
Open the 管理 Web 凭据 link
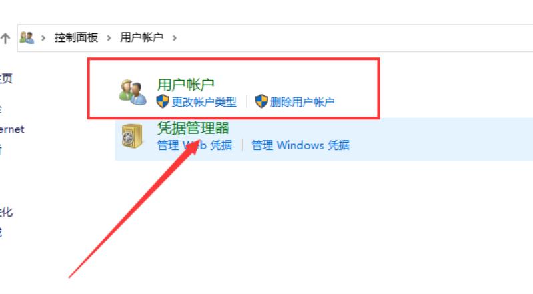click(195, 145)
